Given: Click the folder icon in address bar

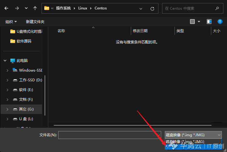Looking at the screenshot, I should click(x=47, y=8).
